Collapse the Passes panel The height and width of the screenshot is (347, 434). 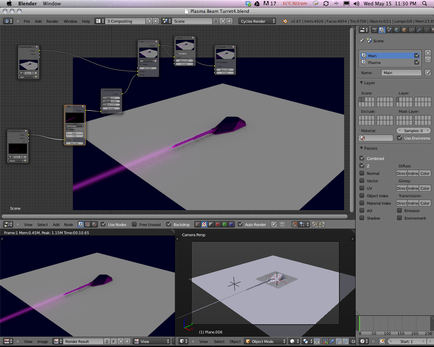click(361, 148)
